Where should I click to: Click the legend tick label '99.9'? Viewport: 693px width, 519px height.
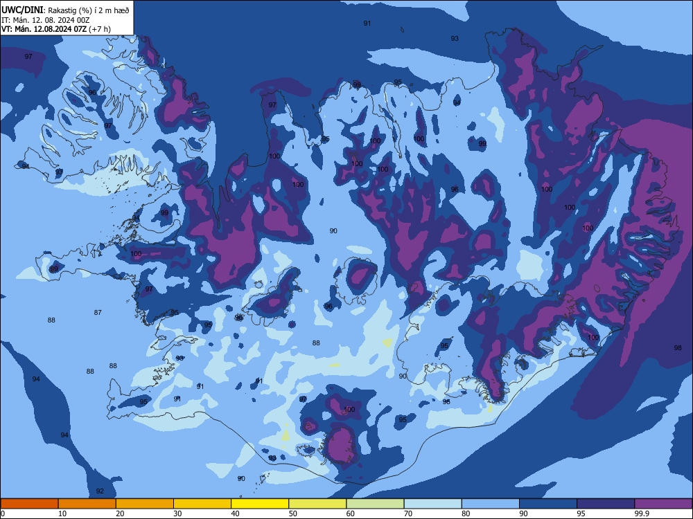pyautogui.click(x=641, y=513)
